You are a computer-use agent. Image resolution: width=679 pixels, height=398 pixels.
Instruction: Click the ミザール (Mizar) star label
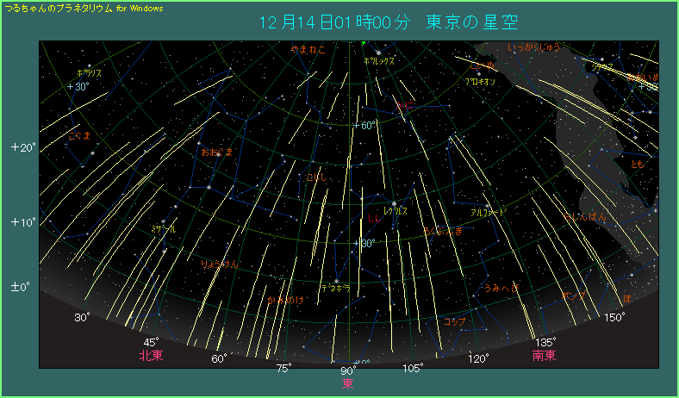[163, 230]
